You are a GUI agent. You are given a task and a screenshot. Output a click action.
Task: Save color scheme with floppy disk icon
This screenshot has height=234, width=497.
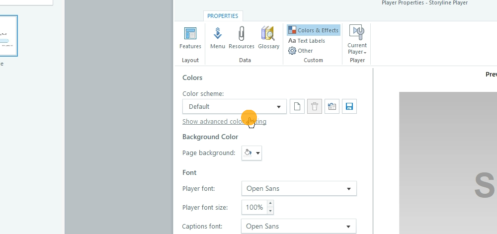pyautogui.click(x=349, y=106)
